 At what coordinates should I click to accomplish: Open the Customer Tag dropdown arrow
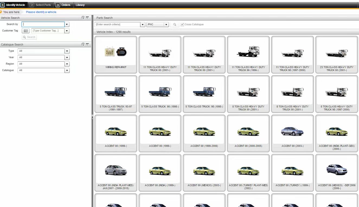click(x=67, y=31)
